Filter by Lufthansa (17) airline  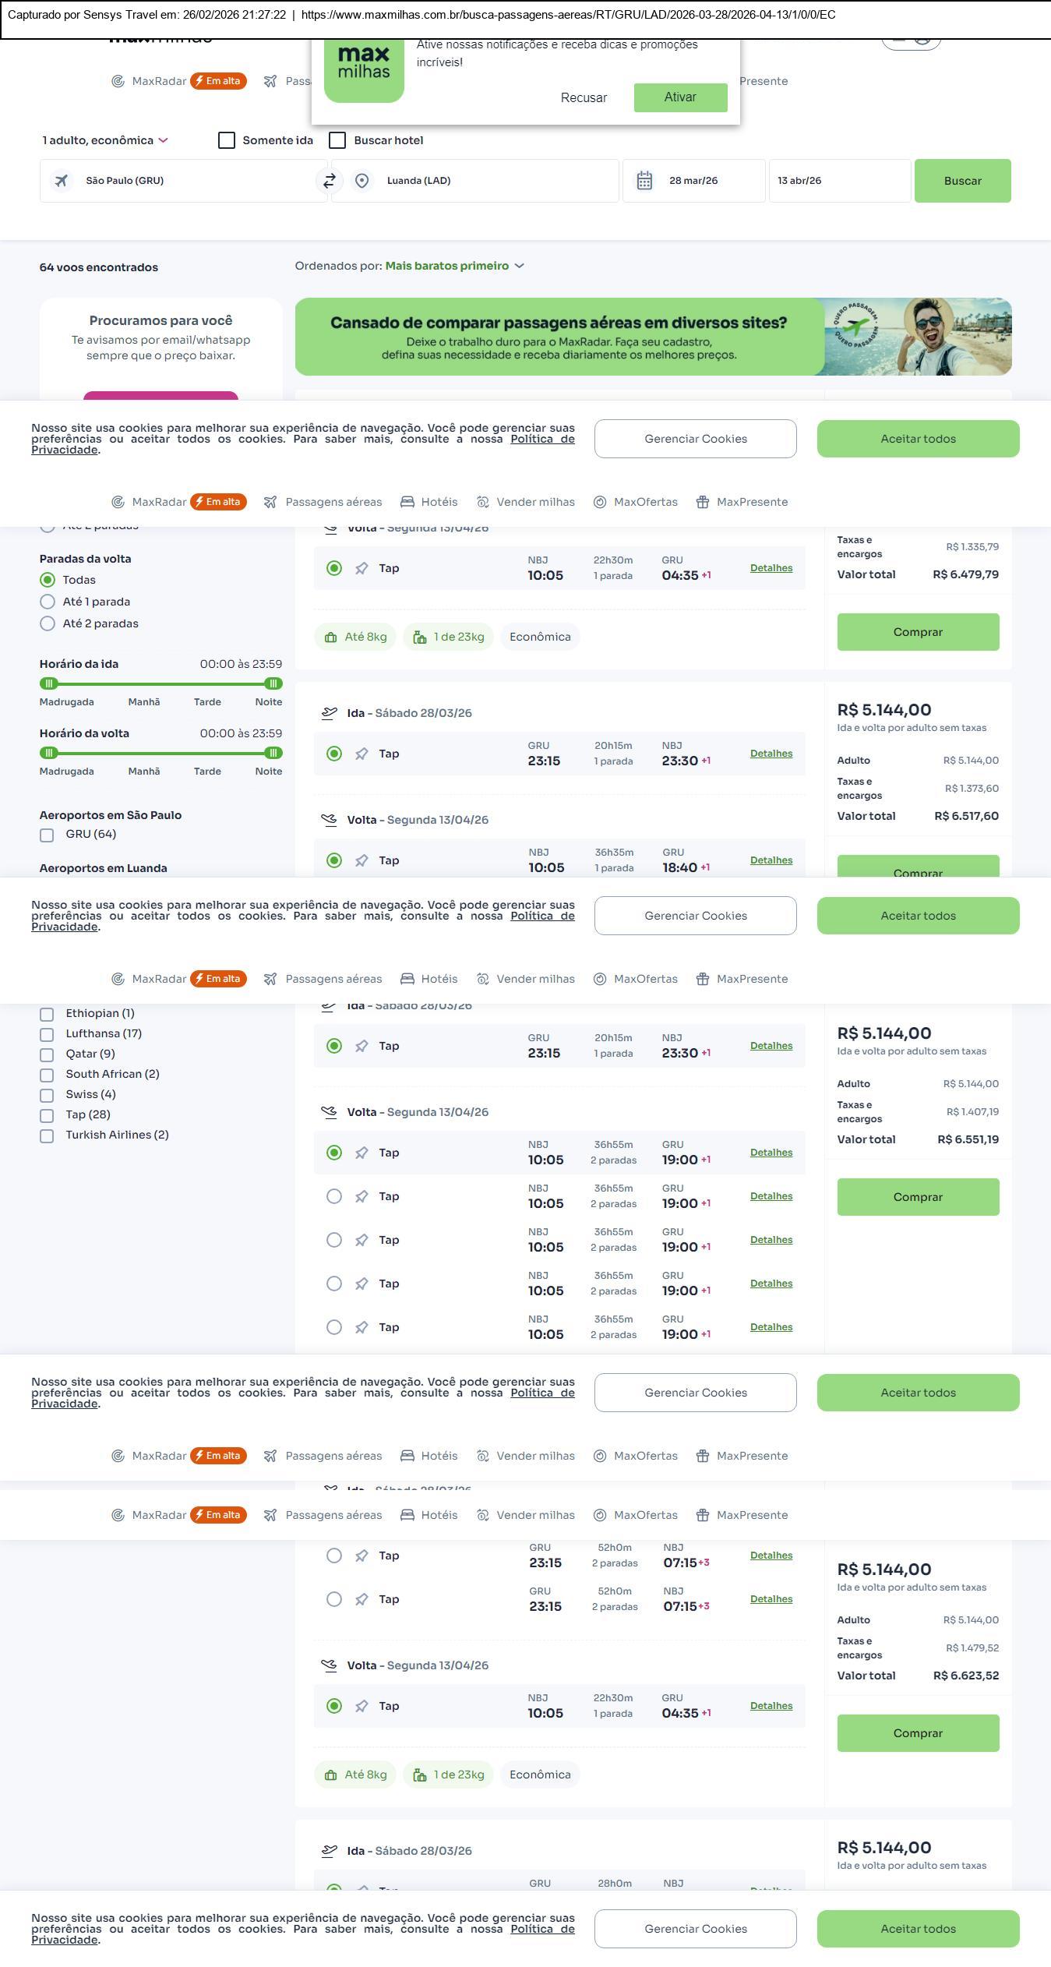47,1034
